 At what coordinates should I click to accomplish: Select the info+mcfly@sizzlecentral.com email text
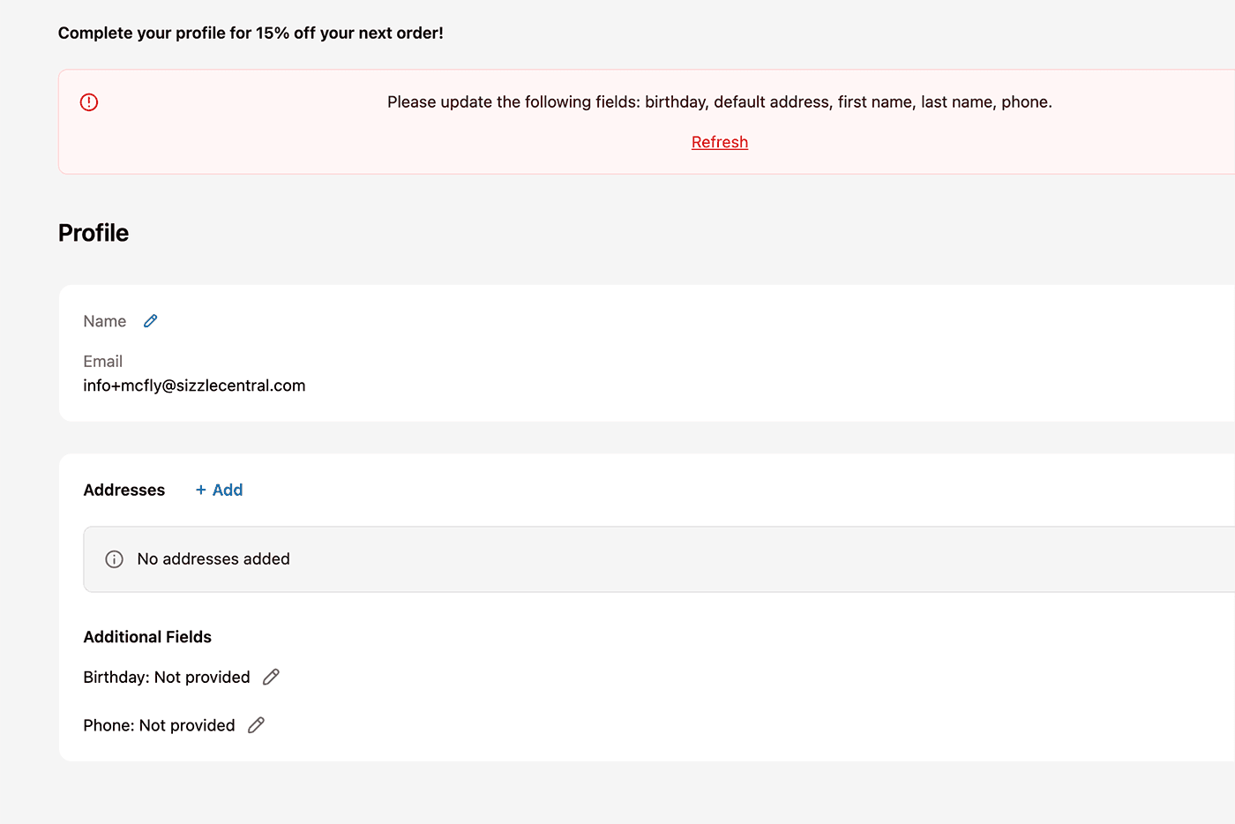tap(194, 386)
